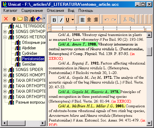Show more left toolbar buttons via chevron
Image resolution: width=154 pixels, height=128 pixels.
(x=44, y=18)
